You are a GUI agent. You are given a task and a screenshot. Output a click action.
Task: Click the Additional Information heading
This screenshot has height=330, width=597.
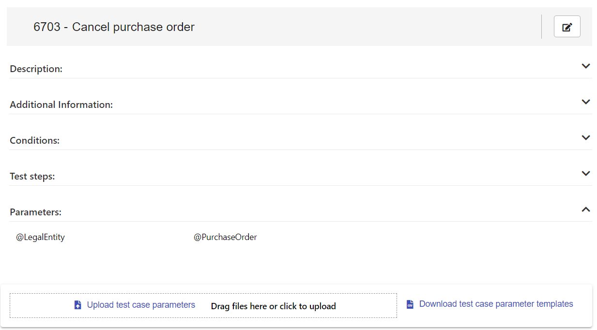point(61,105)
